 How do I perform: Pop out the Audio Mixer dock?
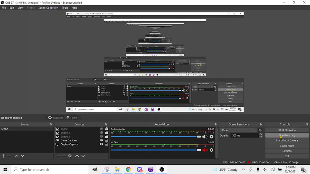[216, 124]
